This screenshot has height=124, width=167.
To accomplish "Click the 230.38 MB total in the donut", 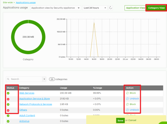I will point(28,37).
